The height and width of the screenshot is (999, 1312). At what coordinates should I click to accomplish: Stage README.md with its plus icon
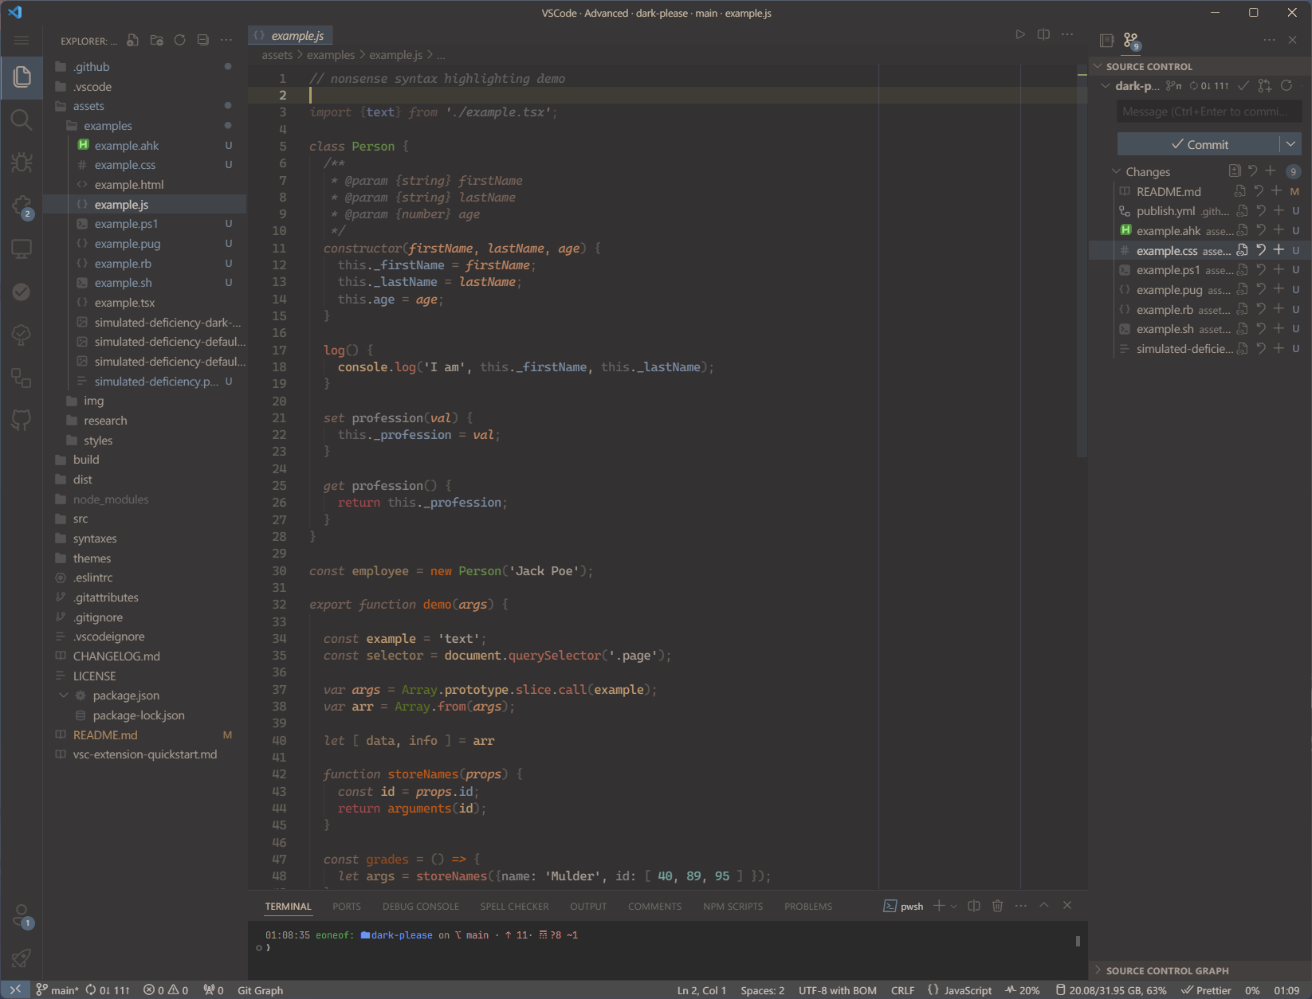point(1277,191)
